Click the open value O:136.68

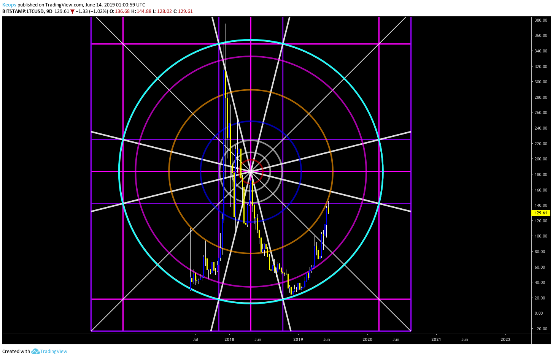tap(119, 11)
